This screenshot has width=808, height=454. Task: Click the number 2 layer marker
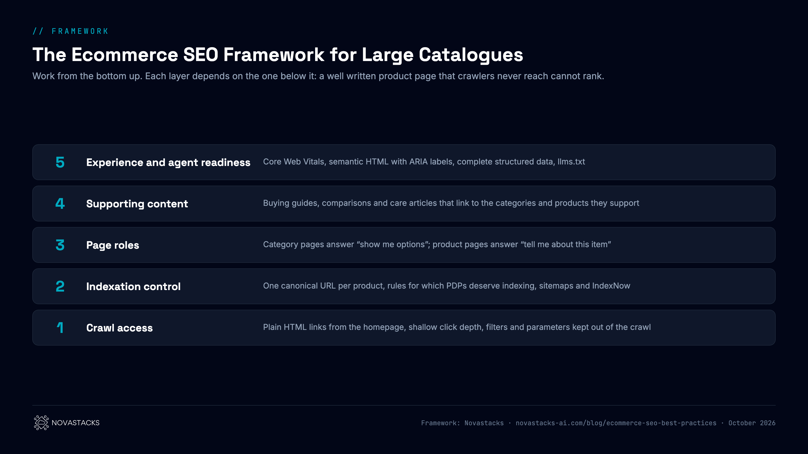60,286
